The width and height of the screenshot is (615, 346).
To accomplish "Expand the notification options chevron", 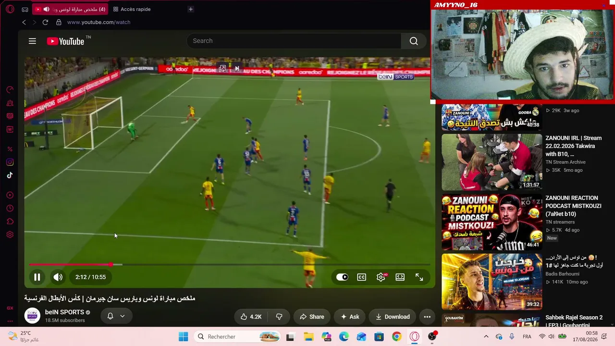I will pyautogui.click(x=122, y=316).
